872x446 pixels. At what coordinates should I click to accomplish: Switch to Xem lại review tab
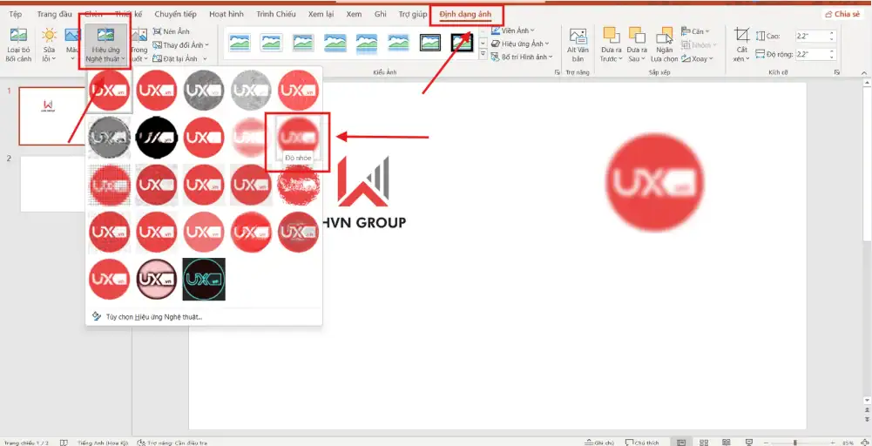point(321,15)
